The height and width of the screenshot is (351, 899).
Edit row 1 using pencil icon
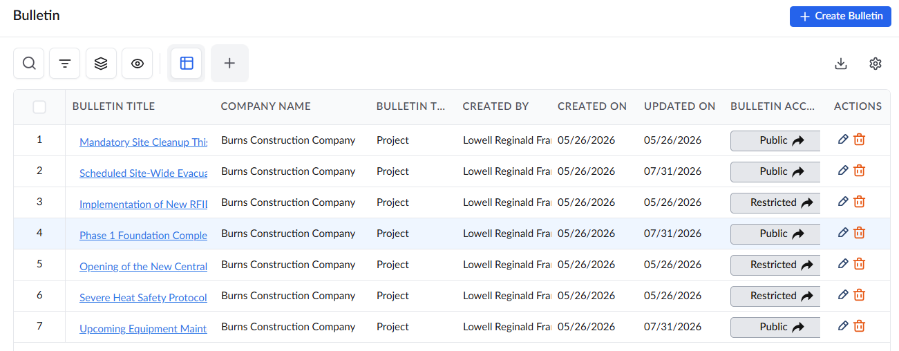pos(842,140)
